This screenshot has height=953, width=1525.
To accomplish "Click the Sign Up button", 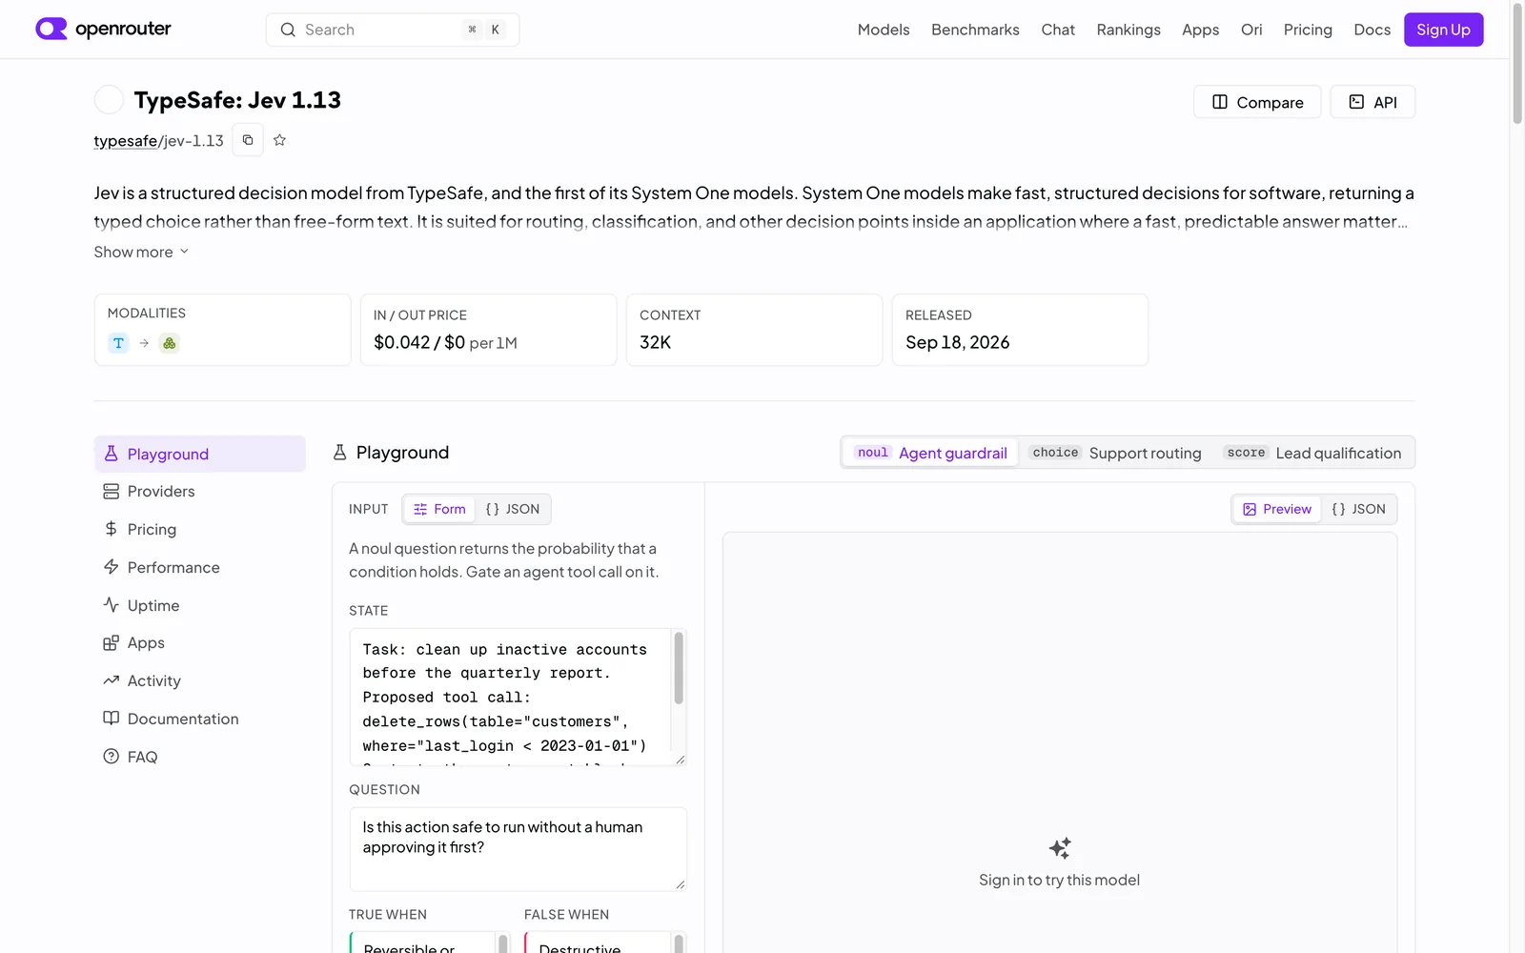I will tap(1443, 30).
